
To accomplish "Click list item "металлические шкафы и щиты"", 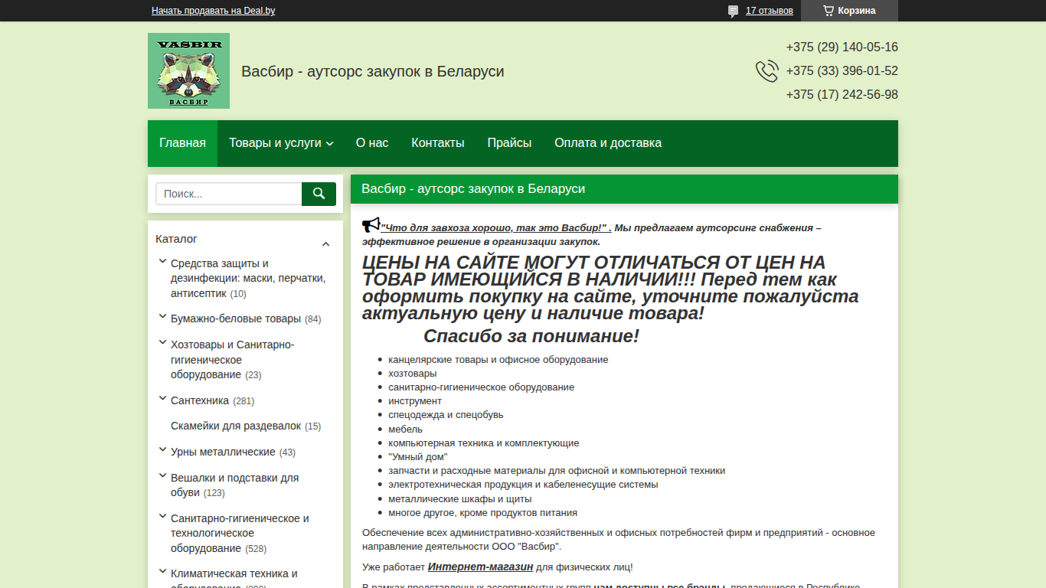I will tap(460, 499).
